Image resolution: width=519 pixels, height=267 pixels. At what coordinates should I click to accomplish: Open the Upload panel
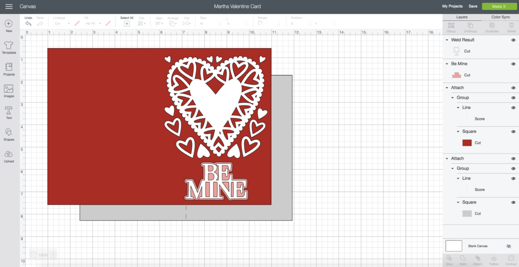tap(9, 157)
